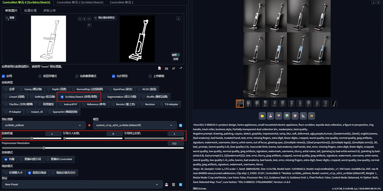383x191 pixels.
Task: Open the scribble_pidinet preprocessor dropdown
Action: point(44,125)
